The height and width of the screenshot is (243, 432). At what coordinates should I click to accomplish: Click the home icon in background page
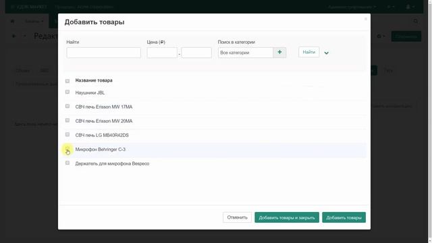12,21
